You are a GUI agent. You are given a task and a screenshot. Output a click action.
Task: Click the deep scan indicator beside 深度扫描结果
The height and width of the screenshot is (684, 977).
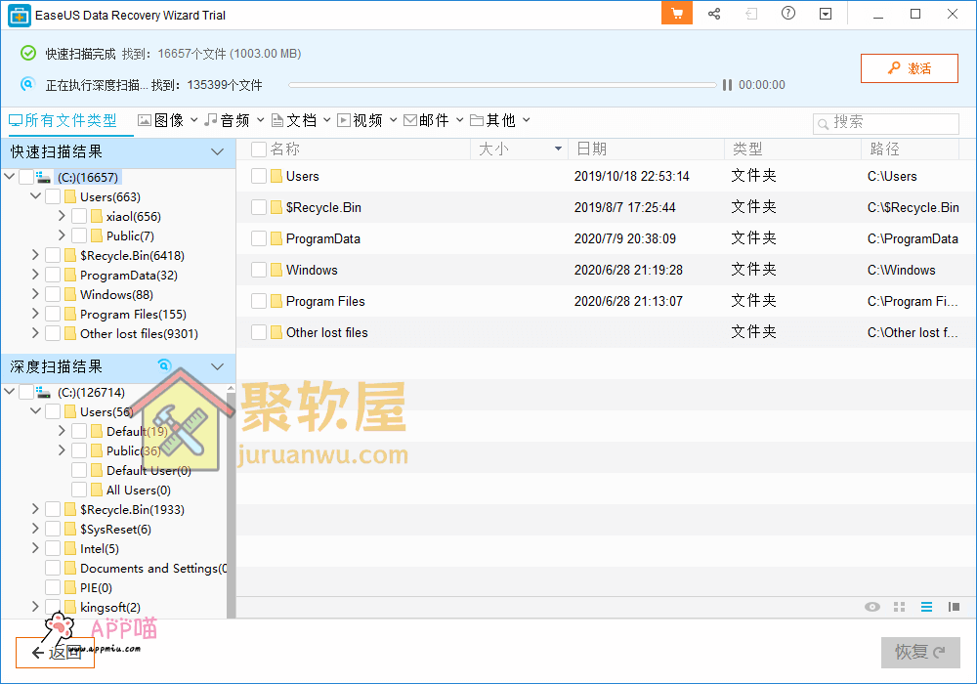[x=164, y=363]
